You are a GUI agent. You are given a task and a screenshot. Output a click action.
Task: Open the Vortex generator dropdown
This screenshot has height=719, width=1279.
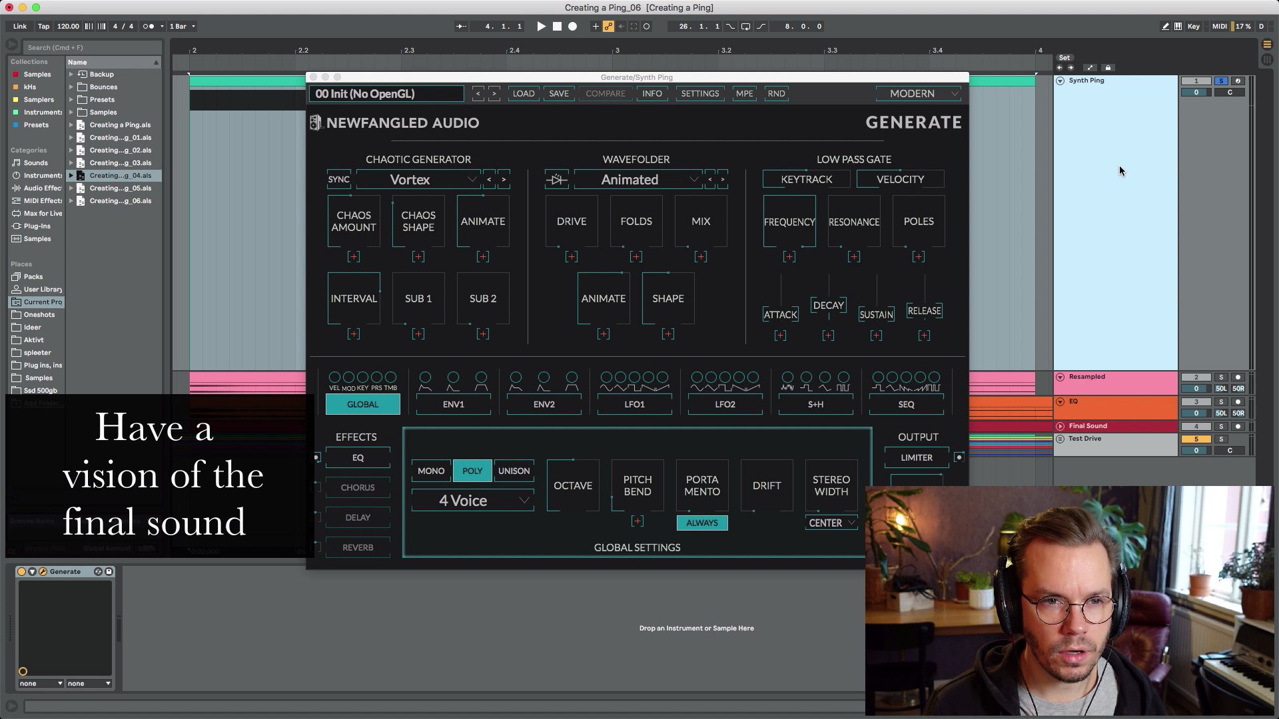tap(418, 180)
